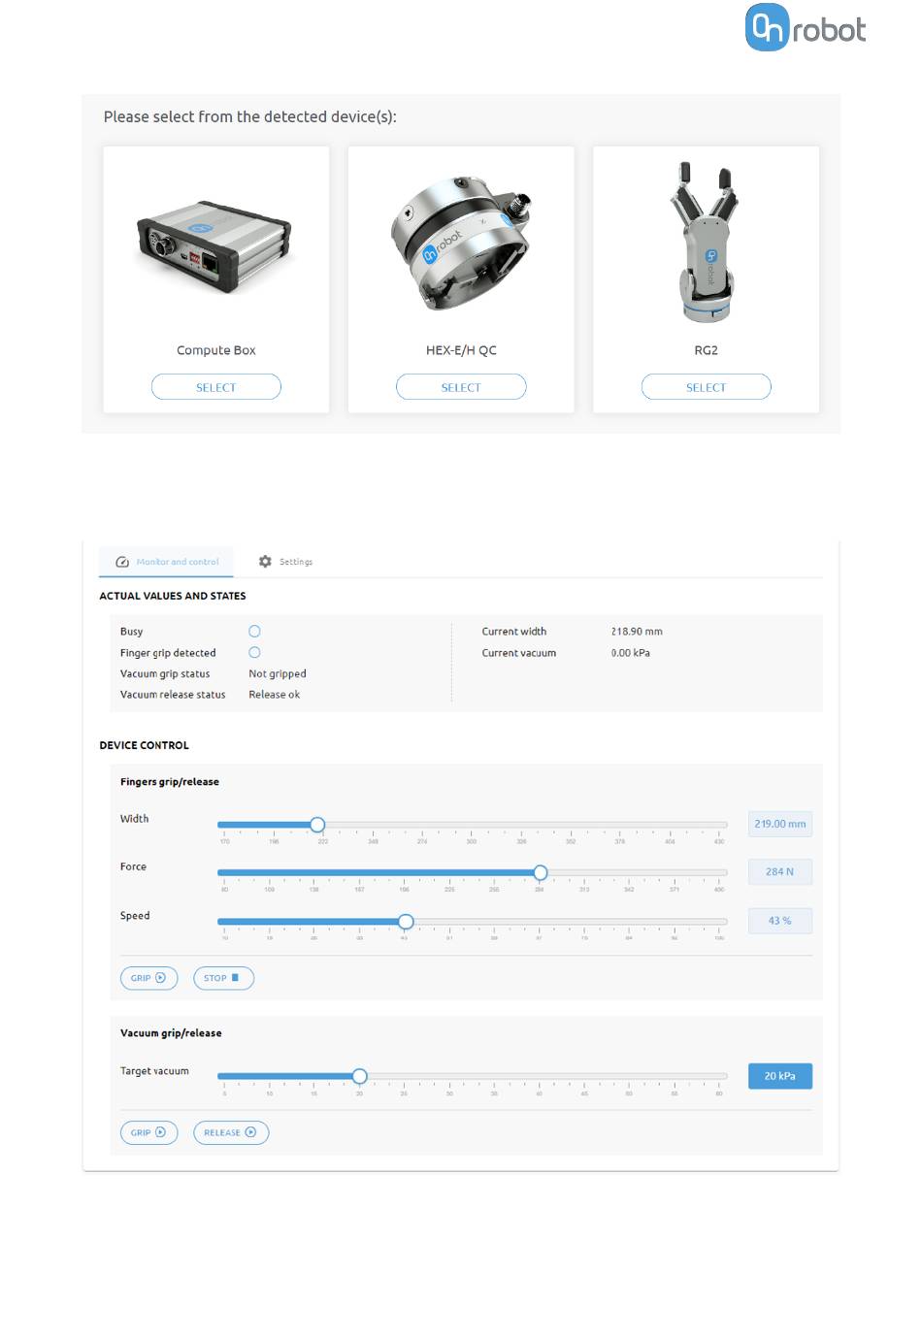Click the RG2 gripper image
Screen dimensions: 922x1337
click(706, 242)
